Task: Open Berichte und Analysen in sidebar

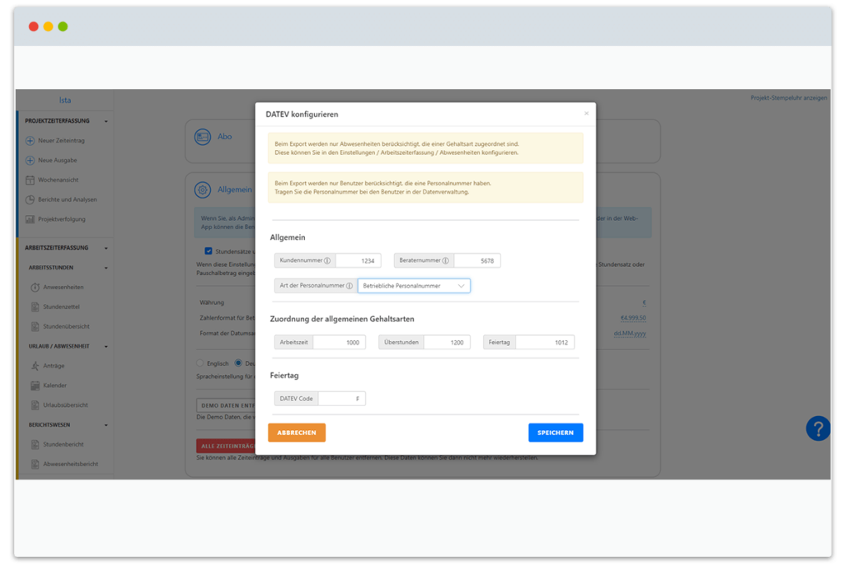Action: point(67,199)
